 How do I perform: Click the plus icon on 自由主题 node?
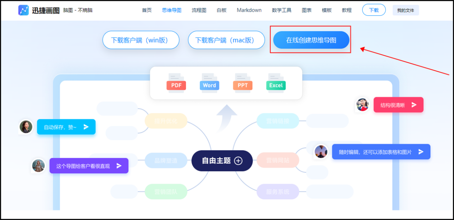click(x=238, y=161)
